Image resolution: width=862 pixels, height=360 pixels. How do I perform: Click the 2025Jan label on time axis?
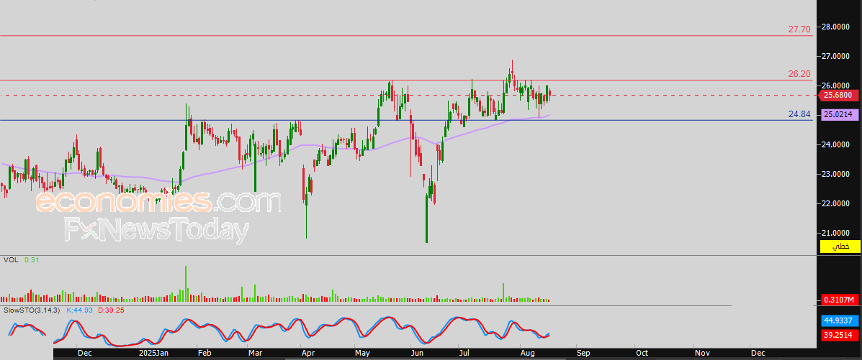tap(153, 353)
